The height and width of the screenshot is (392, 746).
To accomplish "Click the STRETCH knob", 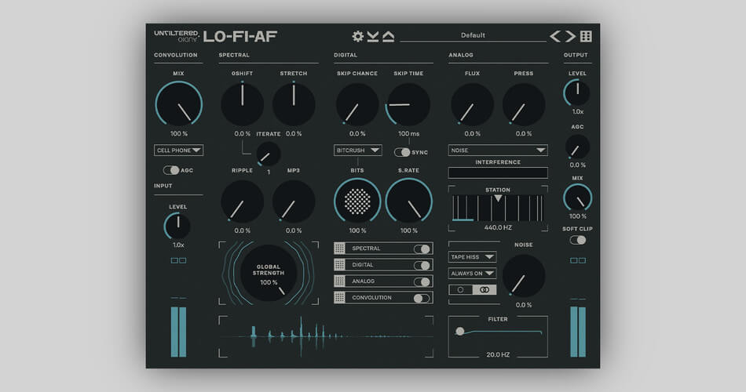I will [x=294, y=104].
